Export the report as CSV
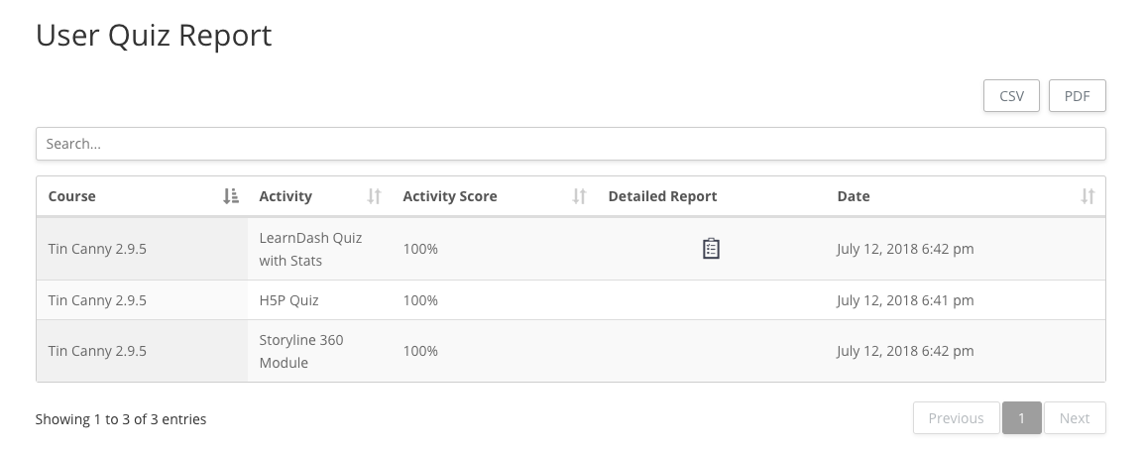The image size is (1144, 453). pyautogui.click(x=1011, y=96)
